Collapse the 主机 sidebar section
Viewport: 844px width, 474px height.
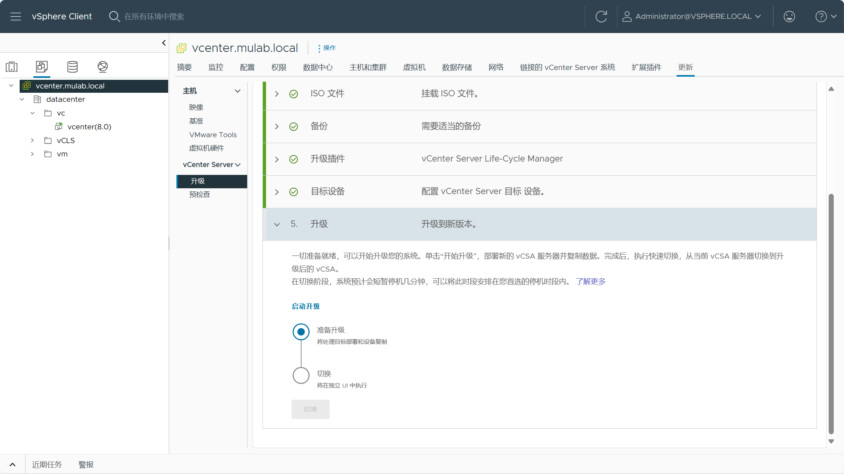click(238, 91)
